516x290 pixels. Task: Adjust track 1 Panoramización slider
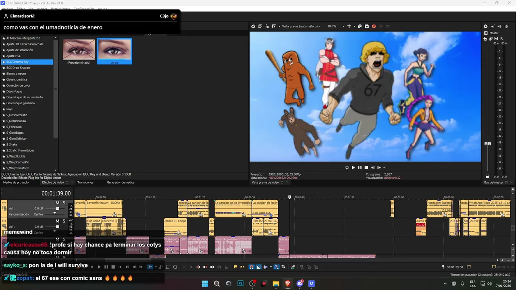click(55, 213)
